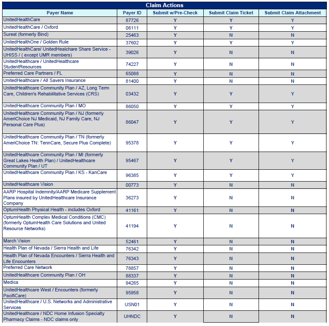The height and width of the screenshot is (326, 329).
Task: Select payer ID 95467
Action: [132, 160]
